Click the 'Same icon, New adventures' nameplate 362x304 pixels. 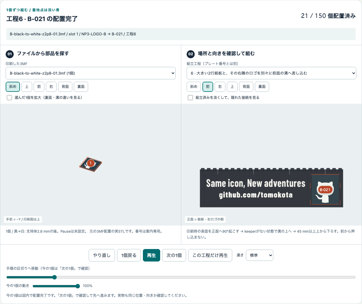256,183
